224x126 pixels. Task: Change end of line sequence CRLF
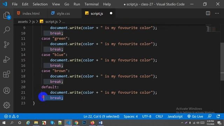tap(159, 117)
